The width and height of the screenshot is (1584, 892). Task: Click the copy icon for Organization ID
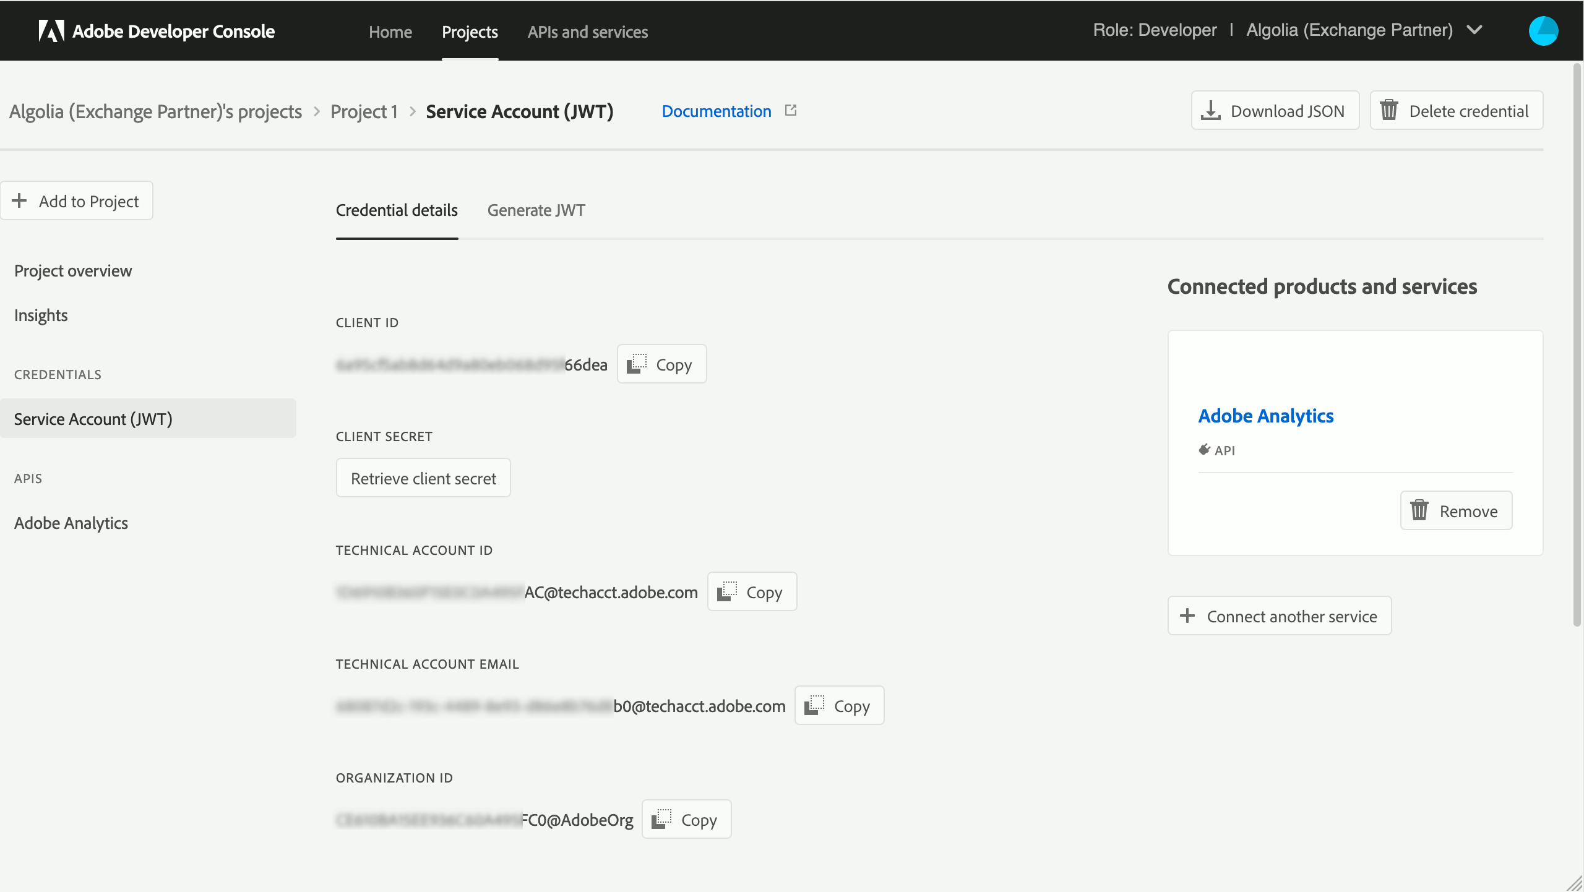tap(661, 820)
